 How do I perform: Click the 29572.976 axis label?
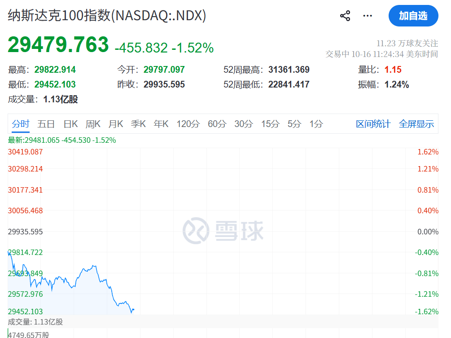click(25, 294)
